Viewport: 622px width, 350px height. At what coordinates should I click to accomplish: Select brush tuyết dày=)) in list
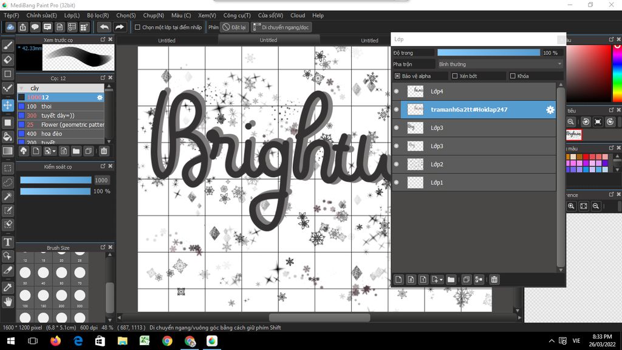[61, 116]
